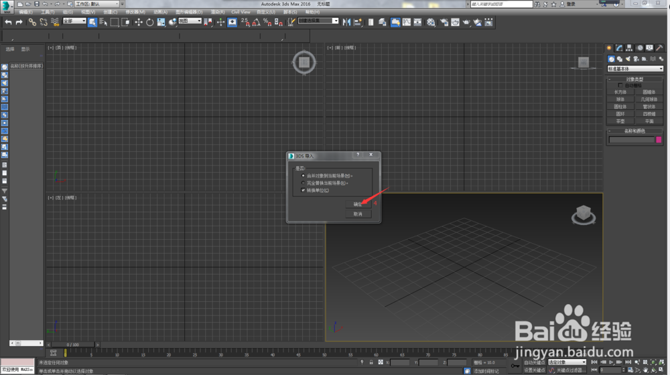The width and height of the screenshot is (670, 375).
Task: Activate the Select and Rotate tool
Action: point(149,22)
